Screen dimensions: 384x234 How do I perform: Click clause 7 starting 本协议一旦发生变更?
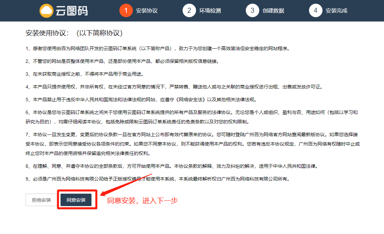click(193, 144)
